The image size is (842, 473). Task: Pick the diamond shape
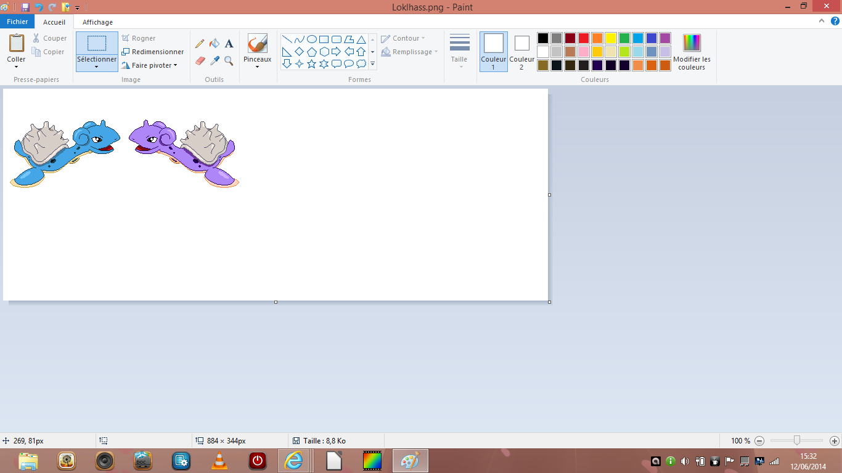pyautogui.click(x=300, y=52)
